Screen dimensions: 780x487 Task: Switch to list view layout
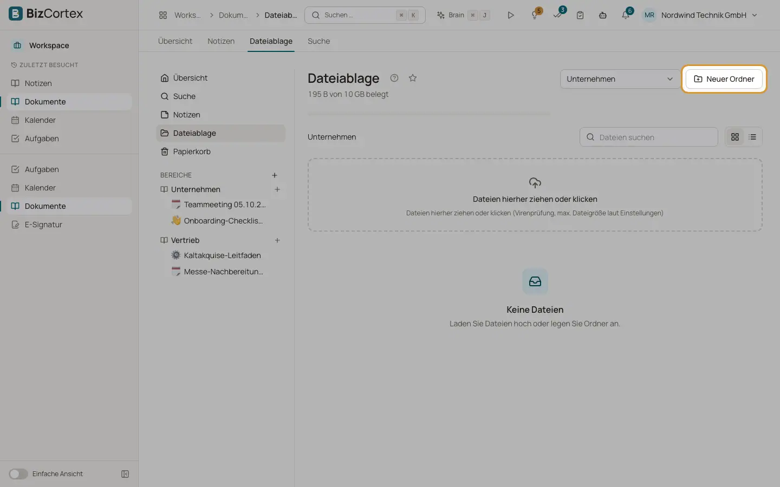click(752, 137)
